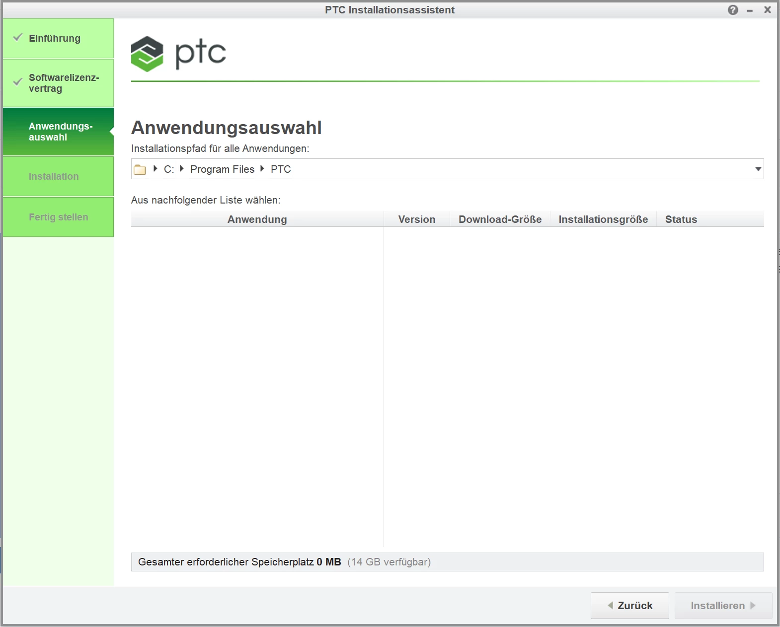Click the Softwarelizenzvertrag checkmark icon

pyautogui.click(x=18, y=82)
